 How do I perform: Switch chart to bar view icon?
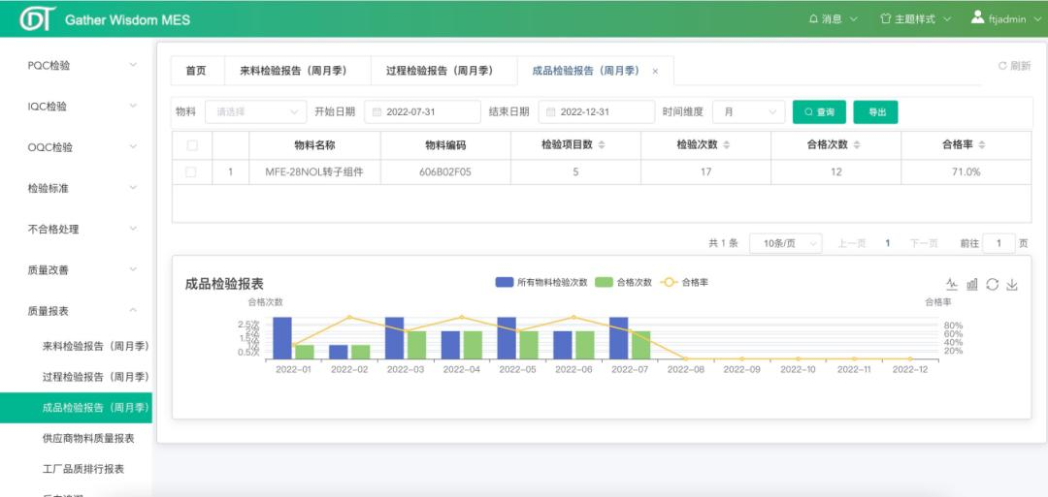click(972, 284)
